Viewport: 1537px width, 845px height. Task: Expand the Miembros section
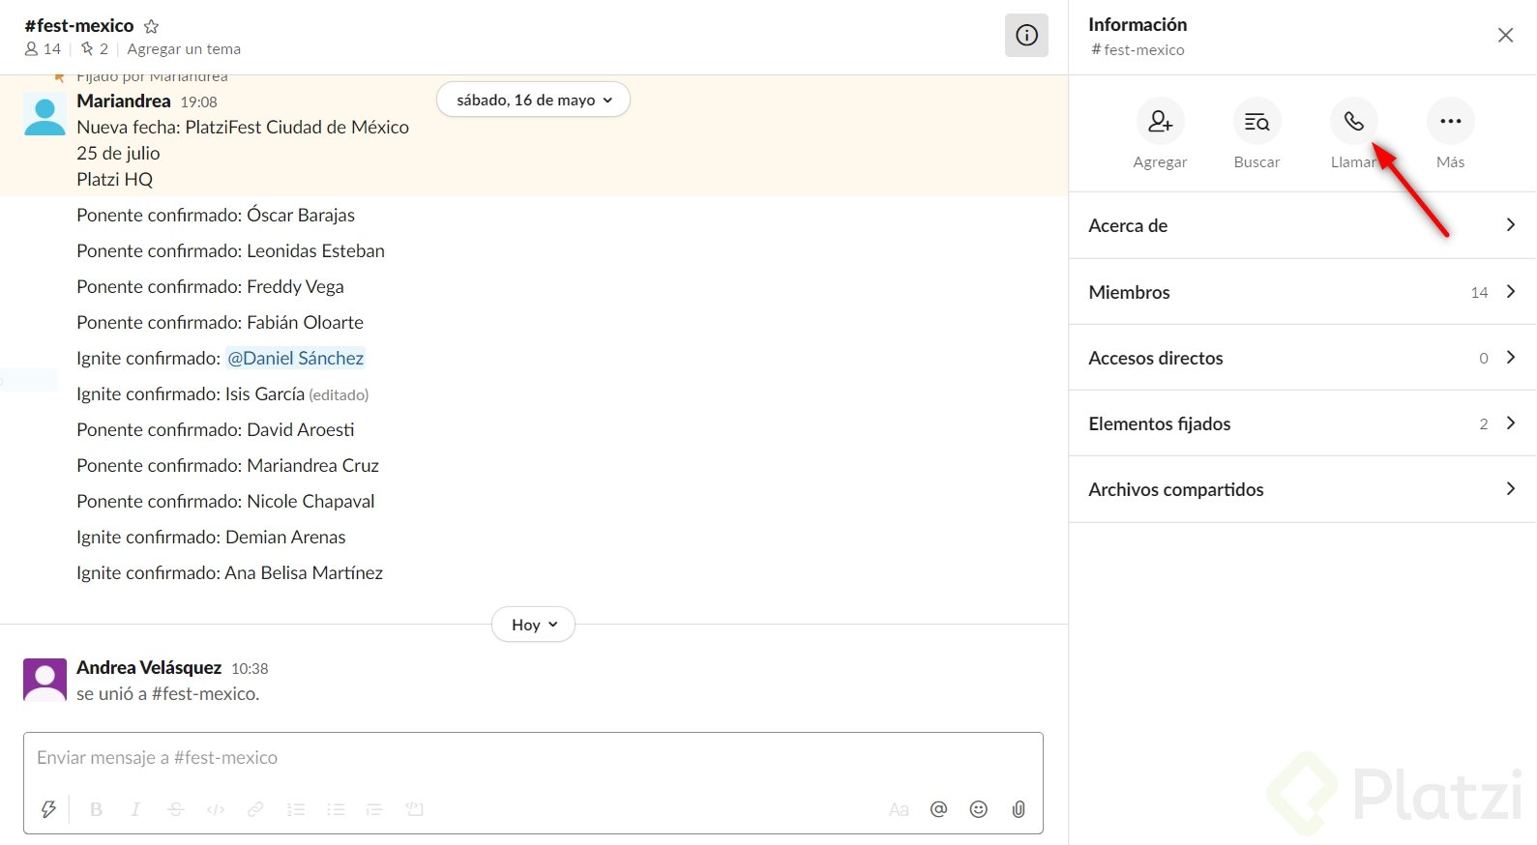1302,292
